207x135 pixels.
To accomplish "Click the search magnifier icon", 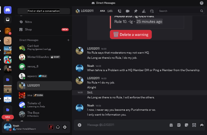I will [x=202, y=11].
